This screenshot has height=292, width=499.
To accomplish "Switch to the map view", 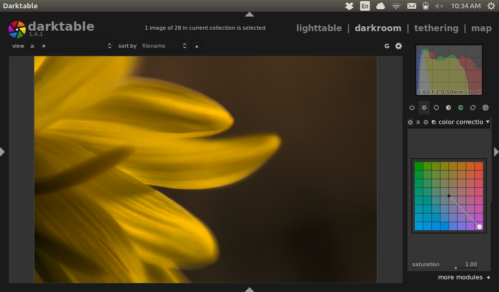I will tap(481, 28).
